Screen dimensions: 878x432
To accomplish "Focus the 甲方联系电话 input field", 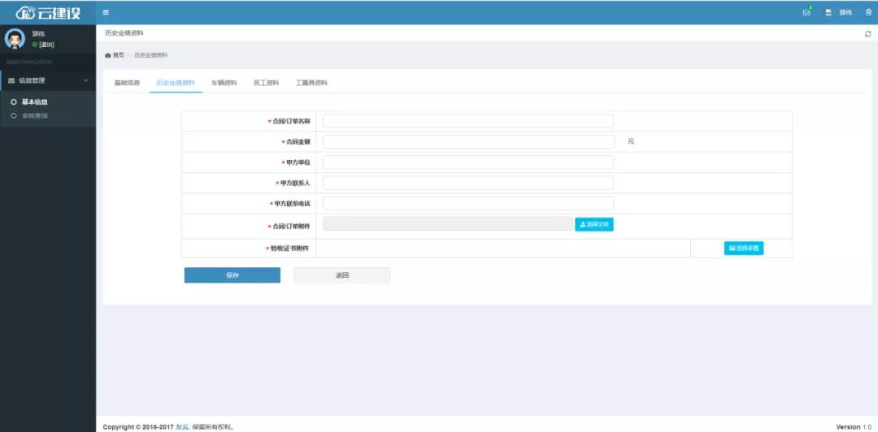I will [x=467, y=204].
